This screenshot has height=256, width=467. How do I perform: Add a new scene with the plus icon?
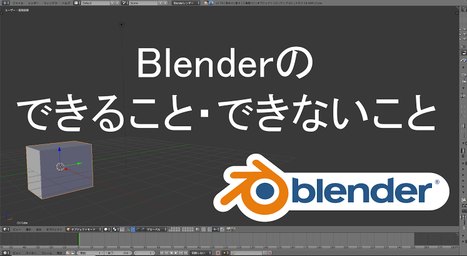click(x=160, y=3)
